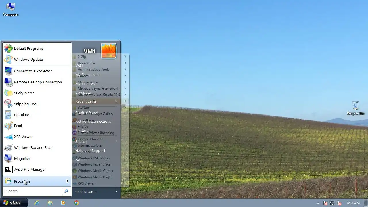Expand Accessories folder arrow in Programs
This screenshot has width=368, height=207.
[125, 63]
